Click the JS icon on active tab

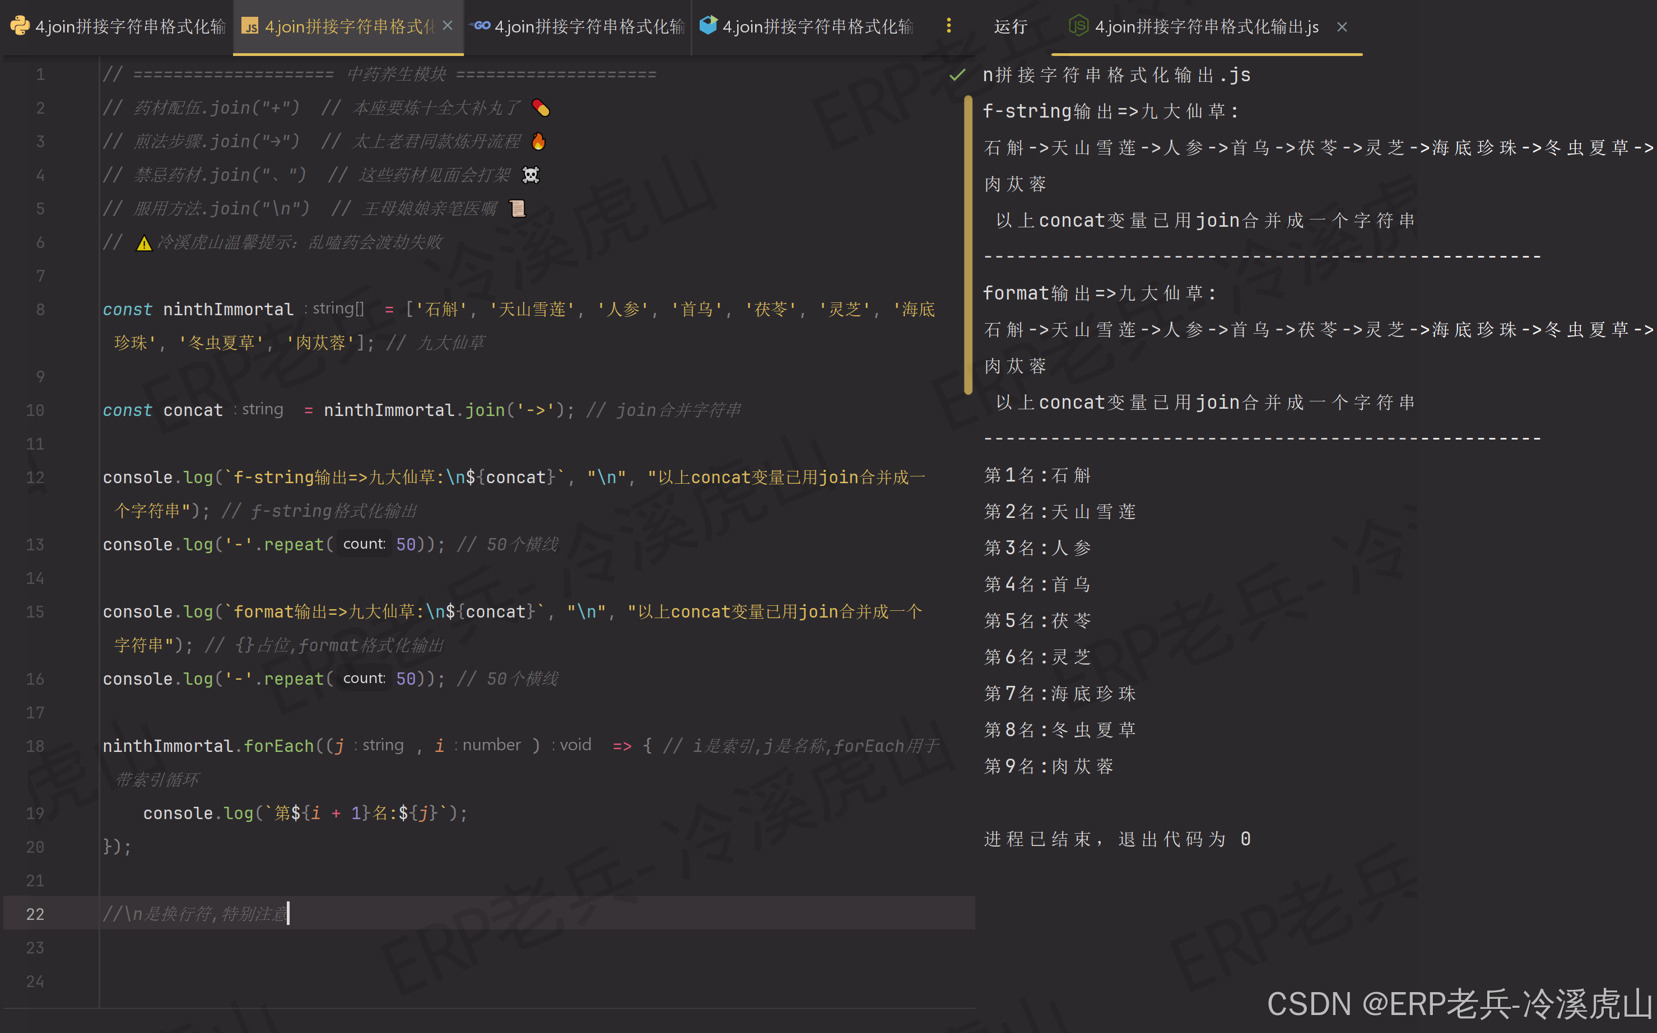click(x=250, y=27)
